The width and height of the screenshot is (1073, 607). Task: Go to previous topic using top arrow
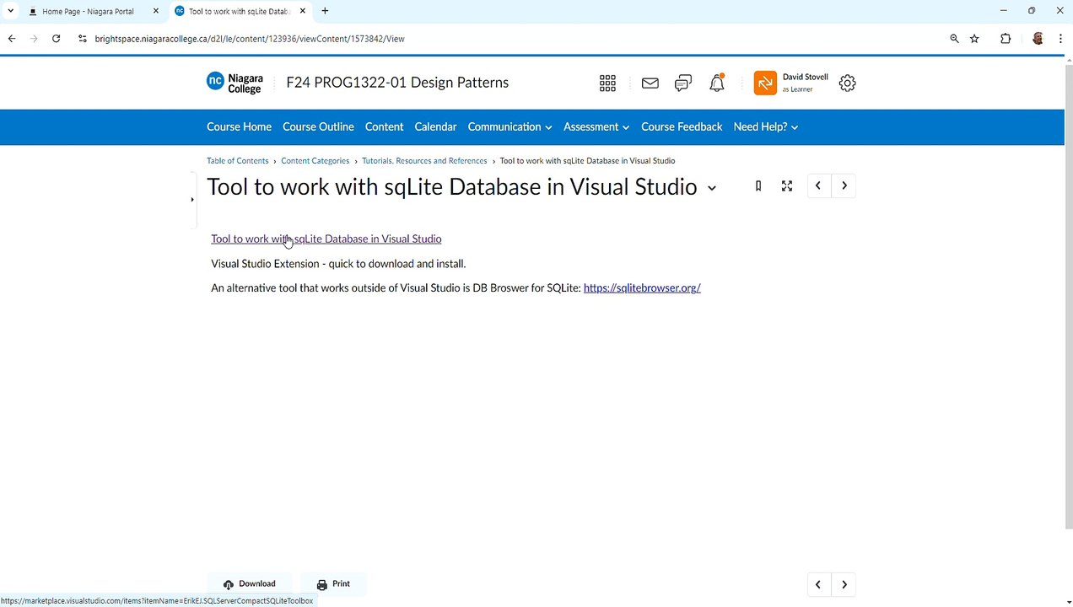tap(817, 186)
